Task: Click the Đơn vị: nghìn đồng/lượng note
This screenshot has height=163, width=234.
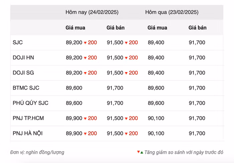Action: (x=37, y=152)
